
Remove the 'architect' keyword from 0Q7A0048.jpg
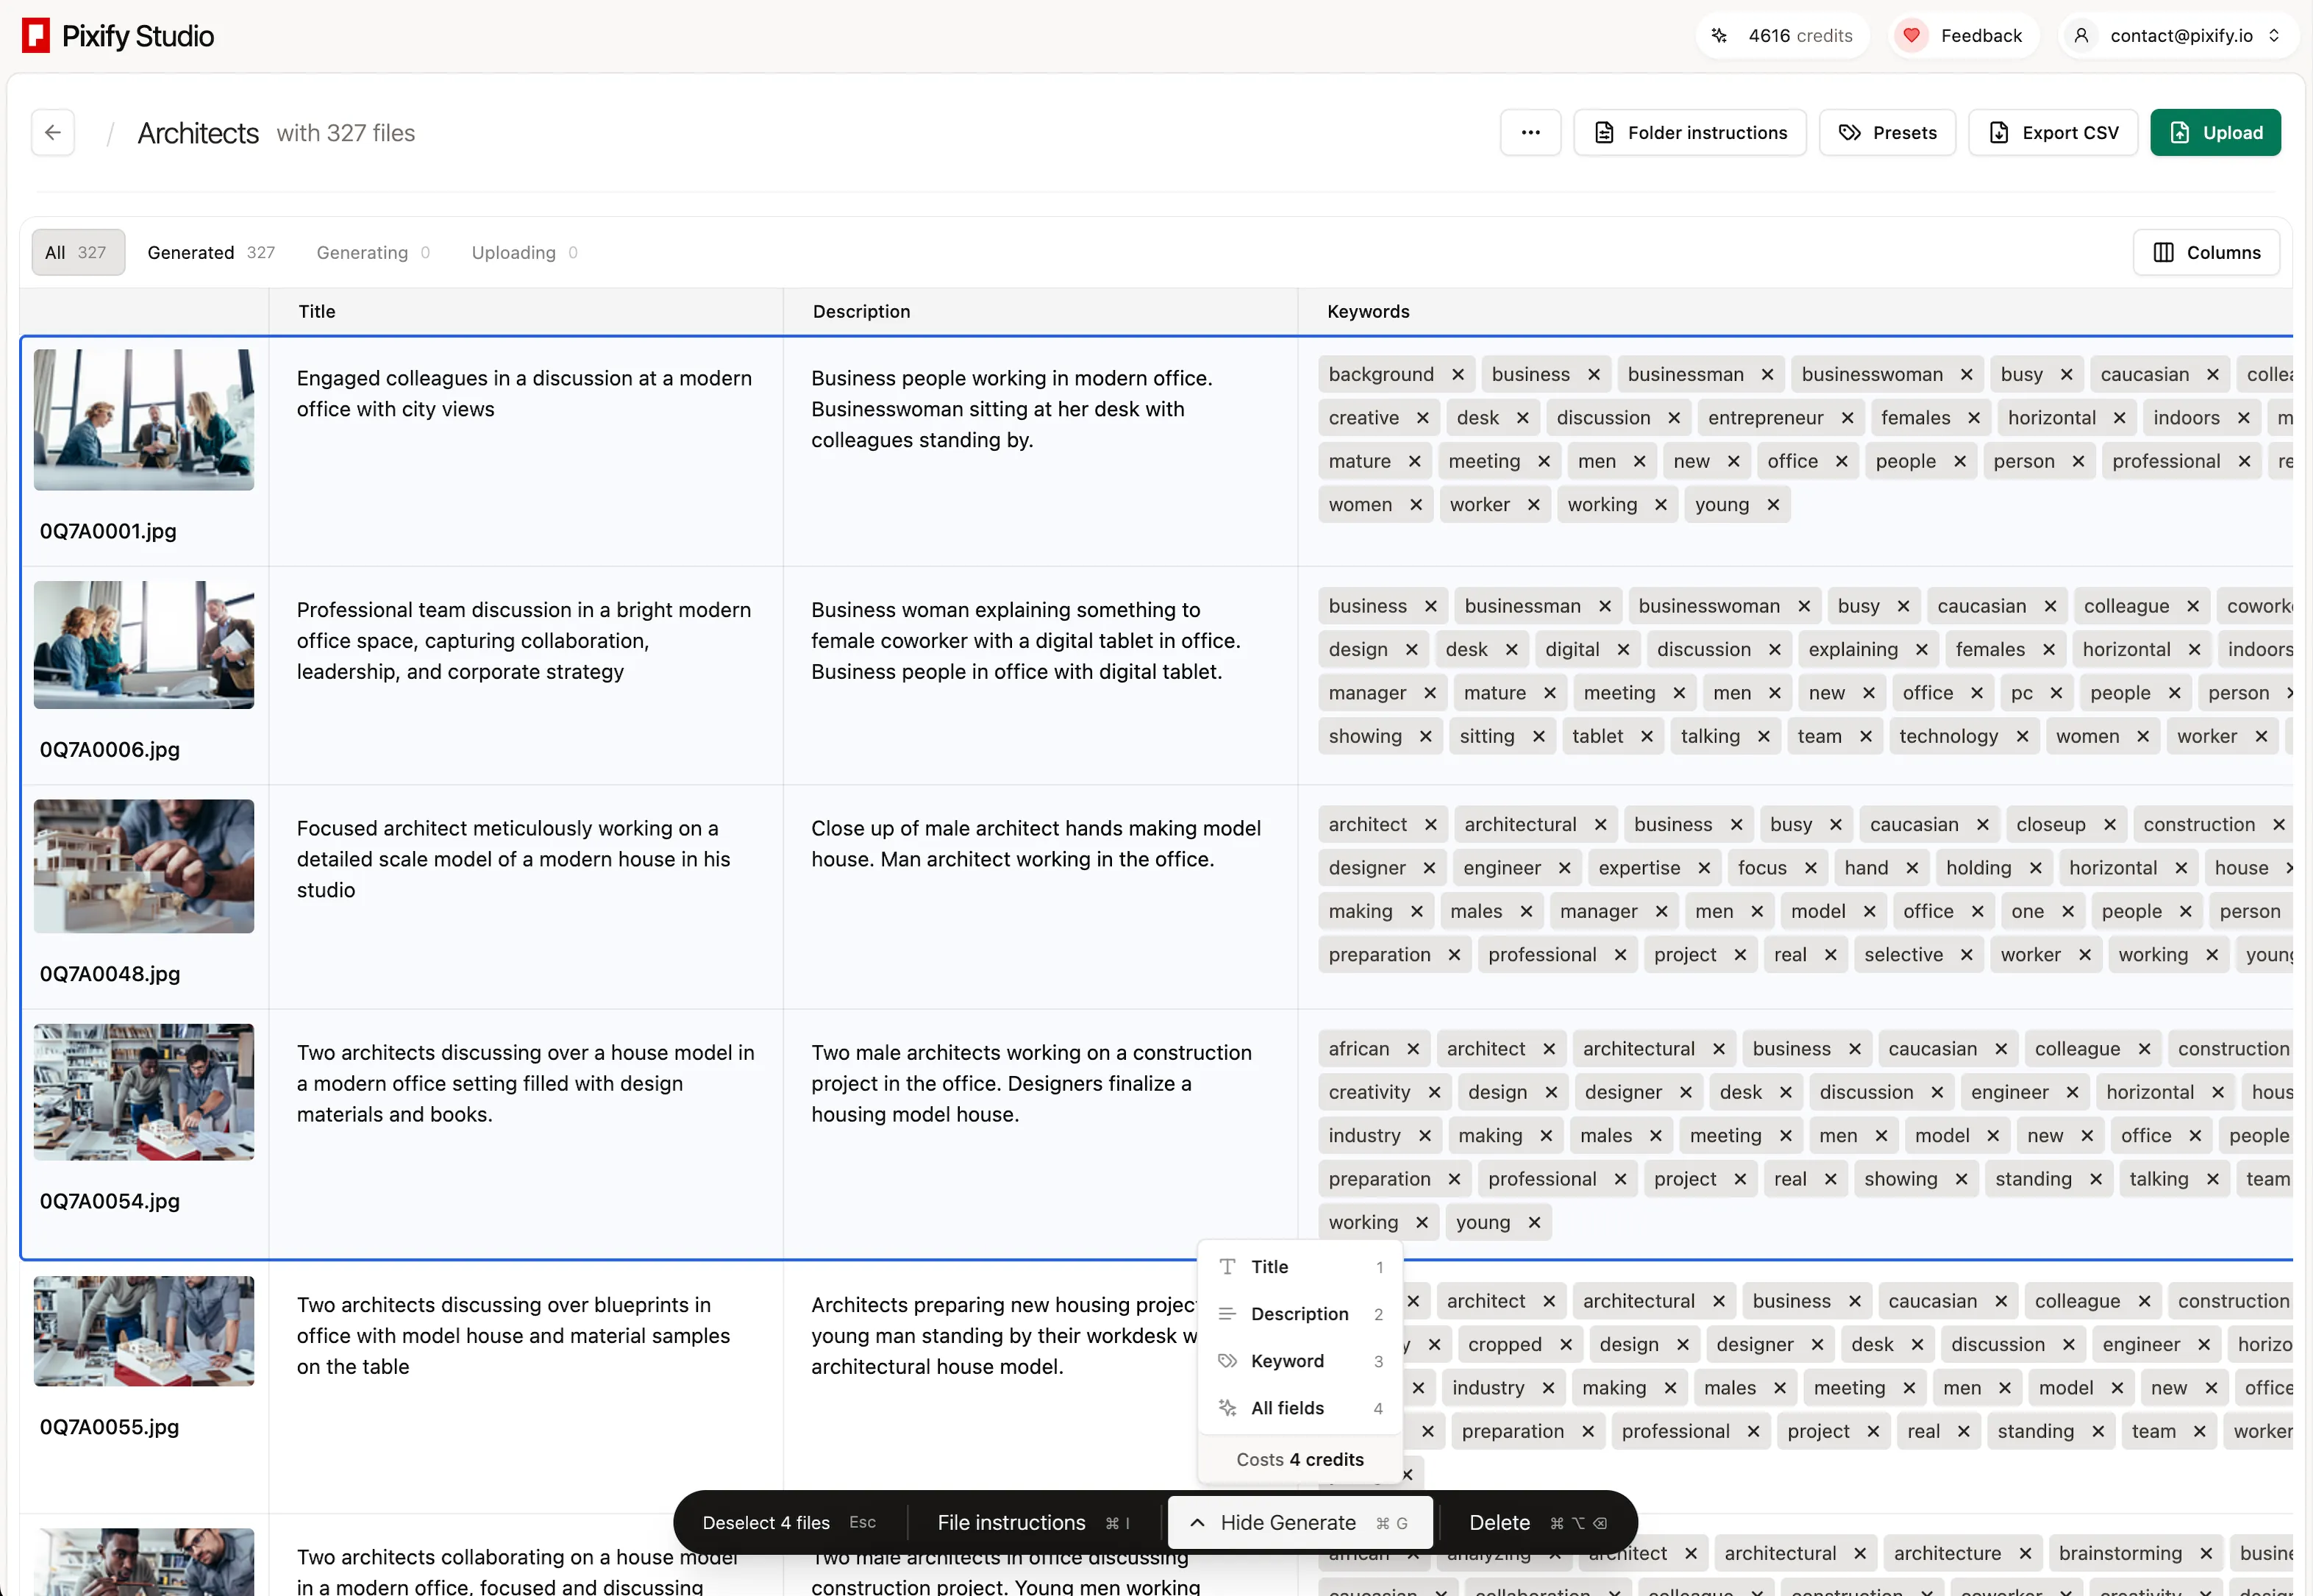1430,824
